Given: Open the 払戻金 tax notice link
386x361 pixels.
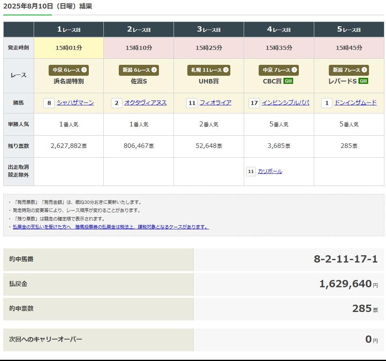Looking at the screenshot, I should 111,227.
